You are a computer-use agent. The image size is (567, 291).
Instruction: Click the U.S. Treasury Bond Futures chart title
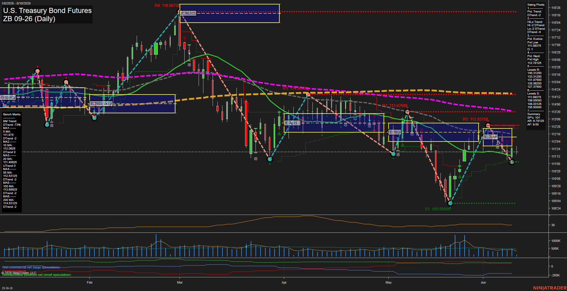[47, 11]
